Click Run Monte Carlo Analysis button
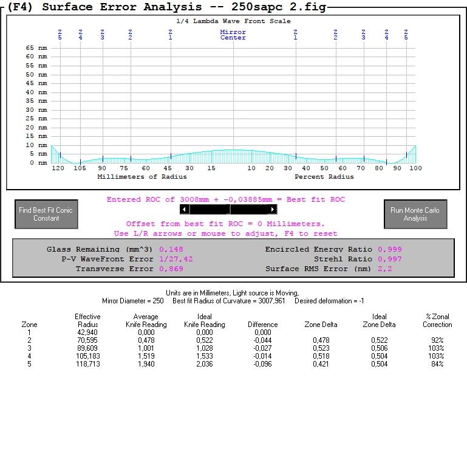The width and height of the screenshot is (467, 465). 415,214
